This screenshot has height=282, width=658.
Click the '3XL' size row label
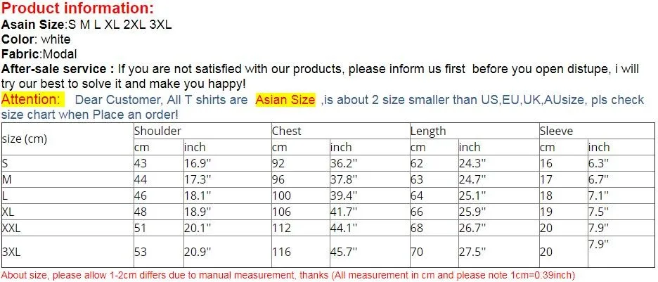[11, 252]
